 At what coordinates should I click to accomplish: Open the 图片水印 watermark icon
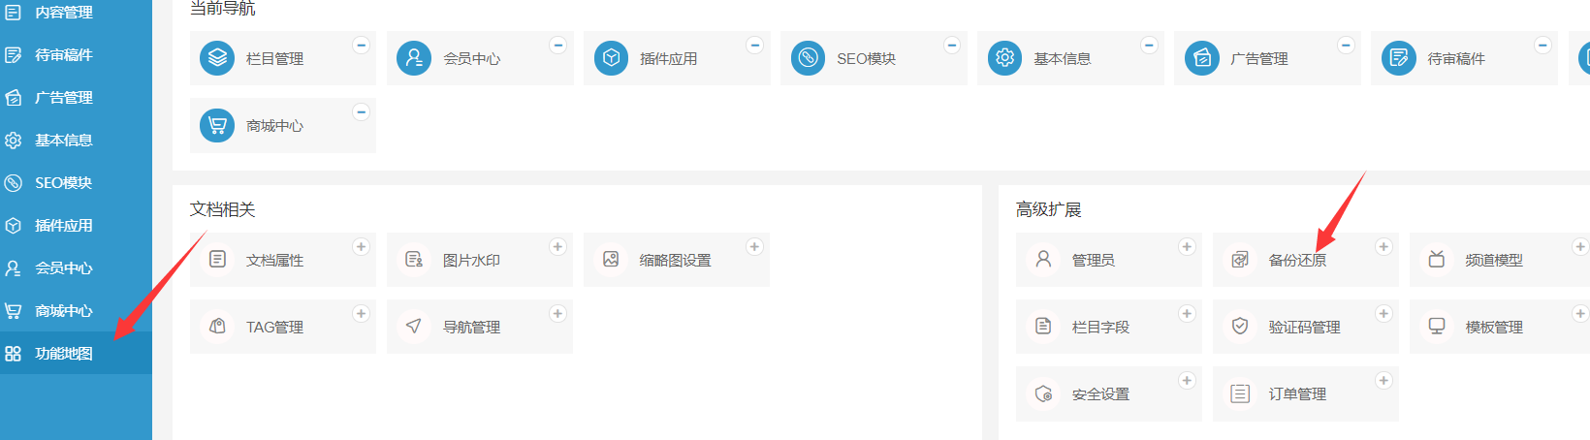414,260
